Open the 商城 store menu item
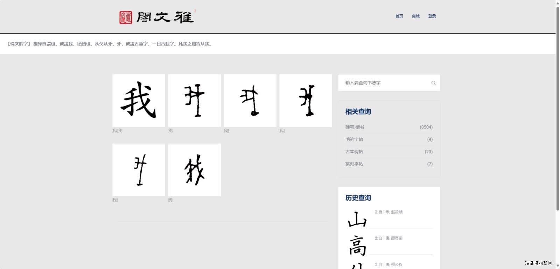The width and height of the screenshot is (560, 269). point(415,16)
